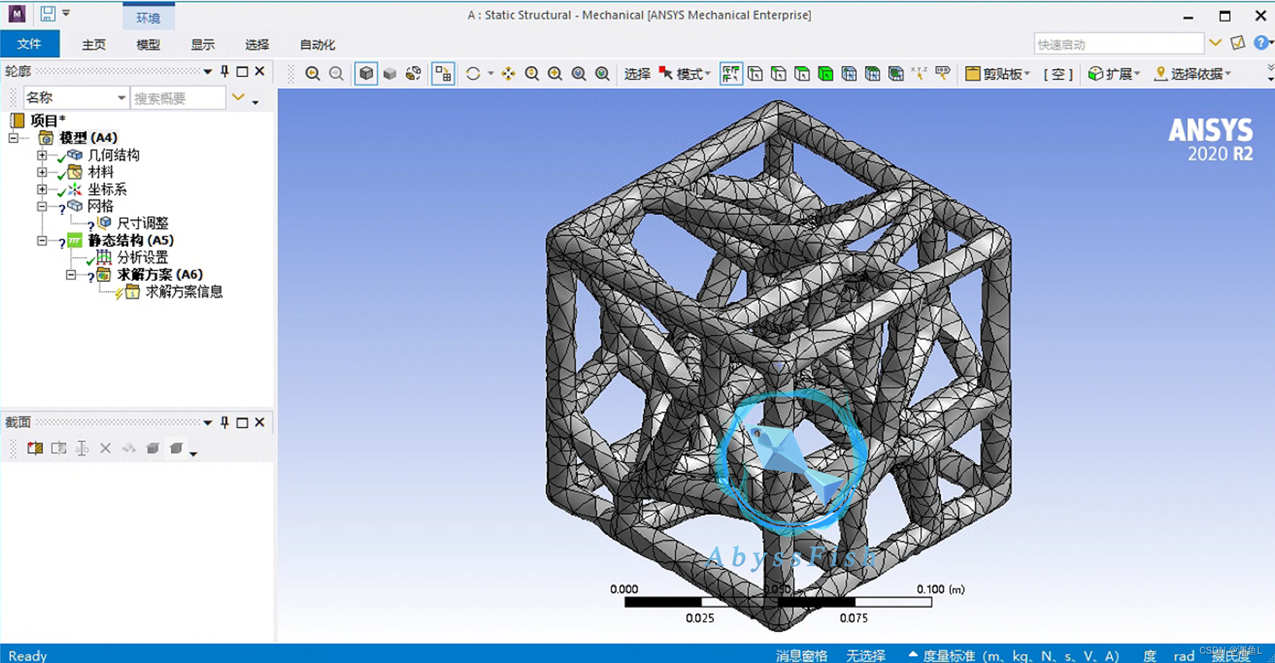The image size is (1275, 663).
Task: Click the XYZ coordinate picker icon
Action: tap(919, 73)
